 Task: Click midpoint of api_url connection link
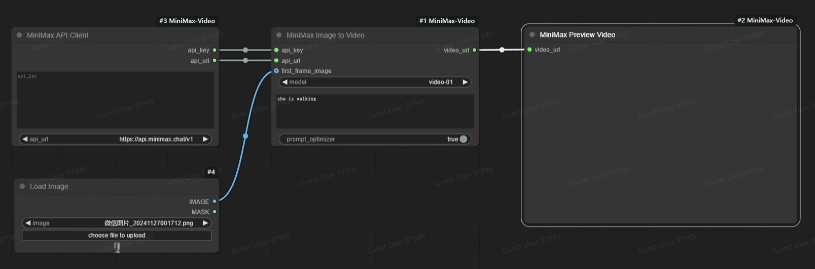[x=245, y=61]
